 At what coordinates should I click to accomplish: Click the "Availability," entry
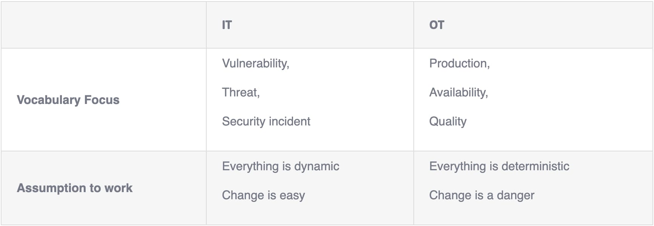pyautogui.click(x=458, y=92)
